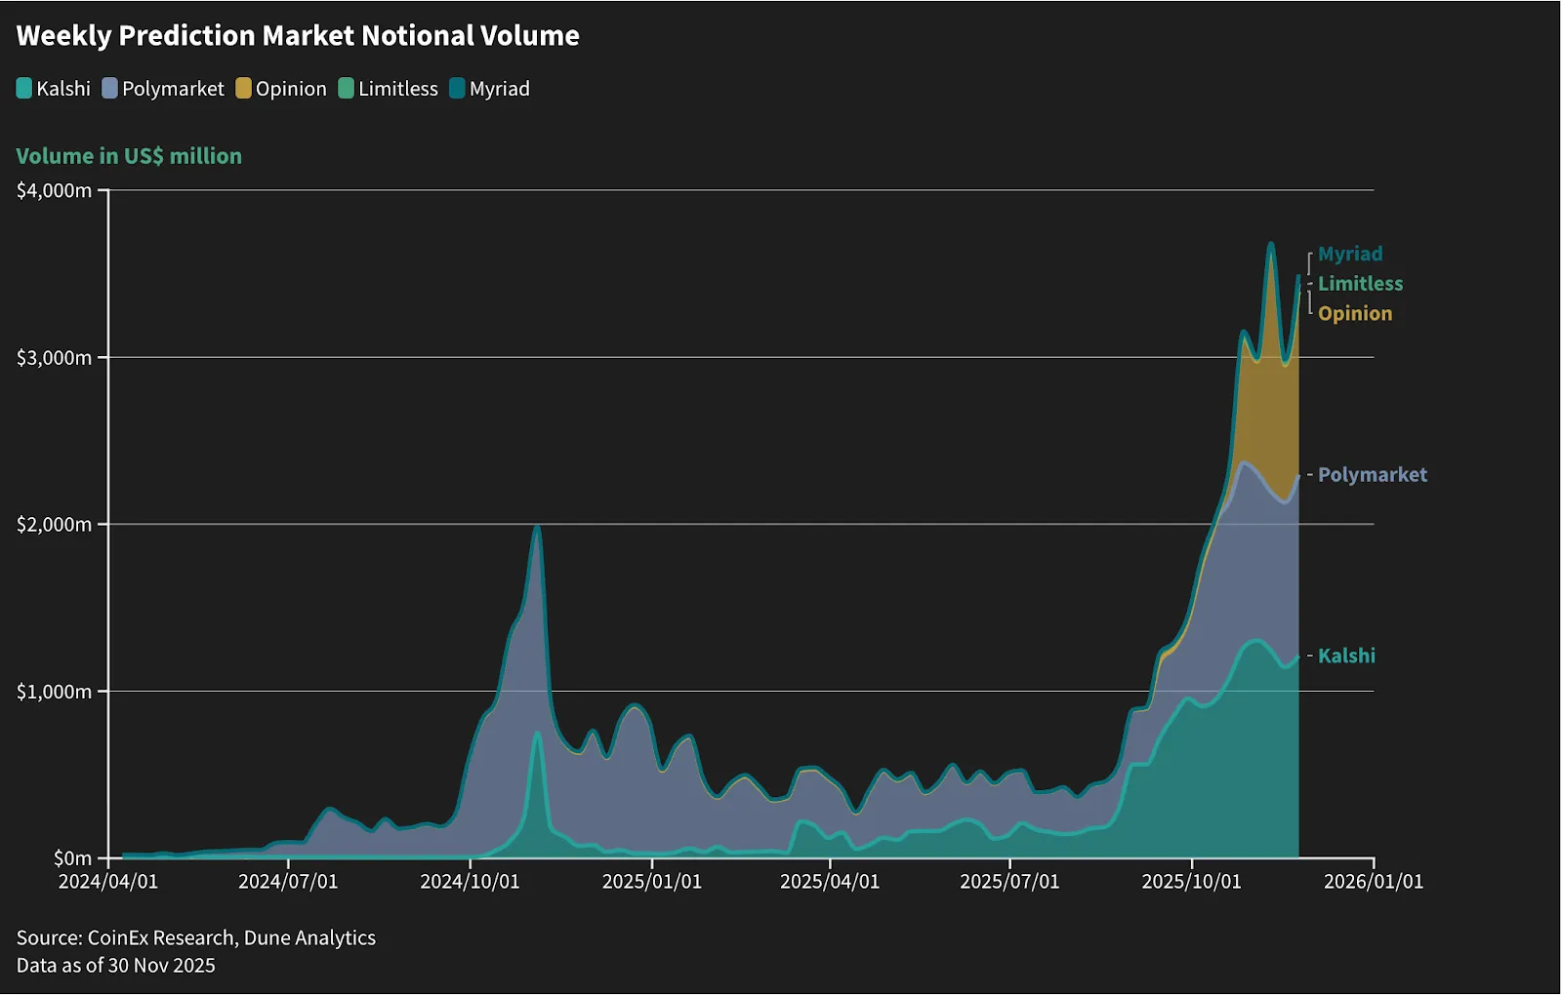Select the Kalshi legend label text

(x=63, y=89)
